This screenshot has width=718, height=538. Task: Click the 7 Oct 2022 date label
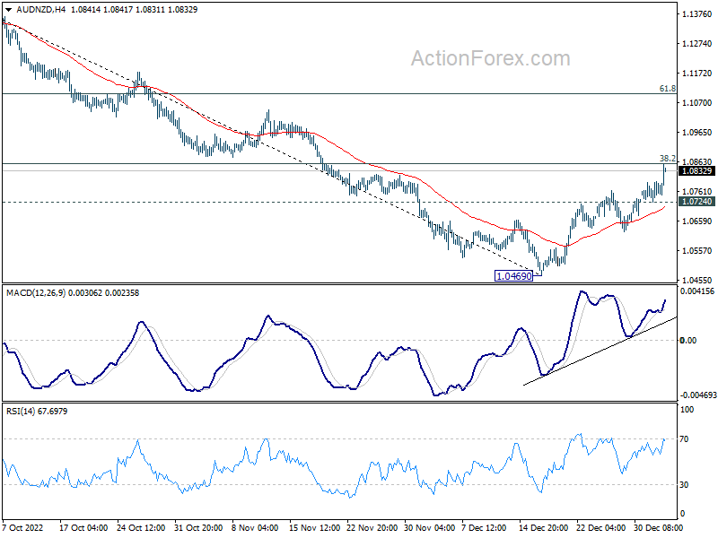point(22,527)
